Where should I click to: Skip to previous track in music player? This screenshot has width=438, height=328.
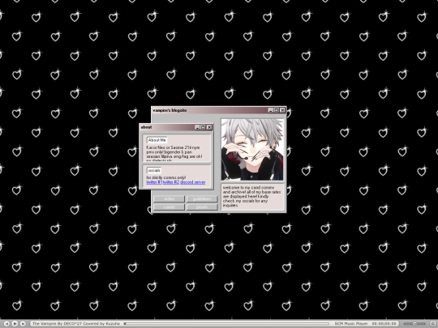[x=7, y=323]
